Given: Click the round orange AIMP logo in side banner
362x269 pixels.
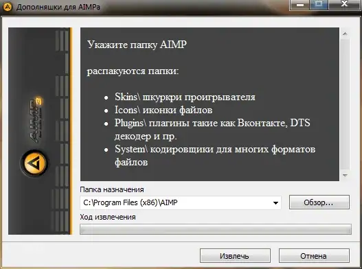Looking at the screenshot, I should pos(34,163).
